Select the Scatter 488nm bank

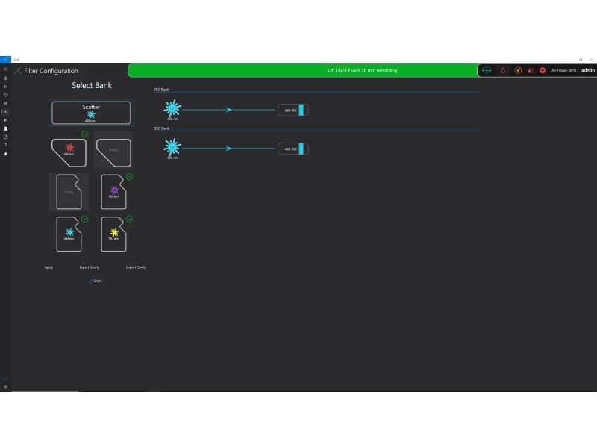click(91, 113)
